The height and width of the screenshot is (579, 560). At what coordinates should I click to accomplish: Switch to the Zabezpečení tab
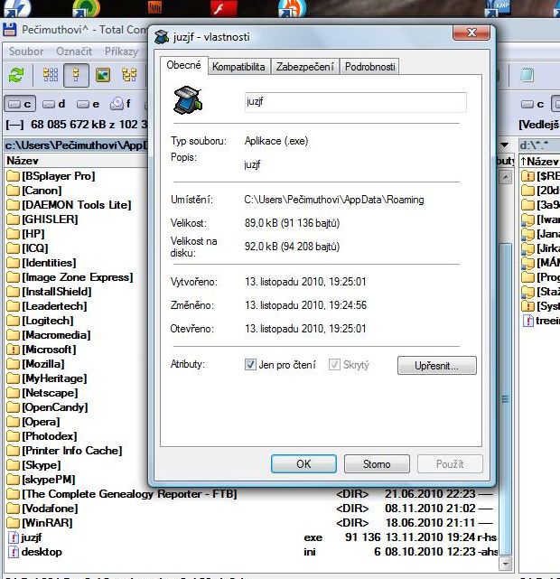click(x=305, y=67)
